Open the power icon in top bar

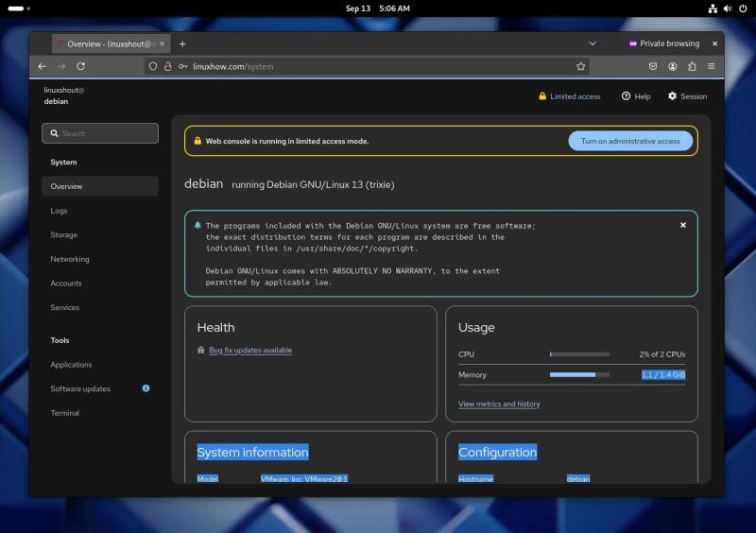[743, 9]
